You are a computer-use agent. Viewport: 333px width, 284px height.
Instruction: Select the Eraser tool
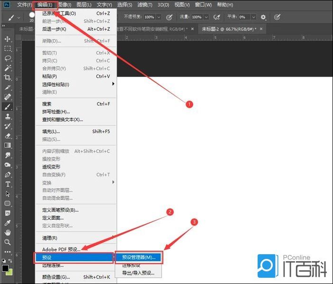pos(8,136)
